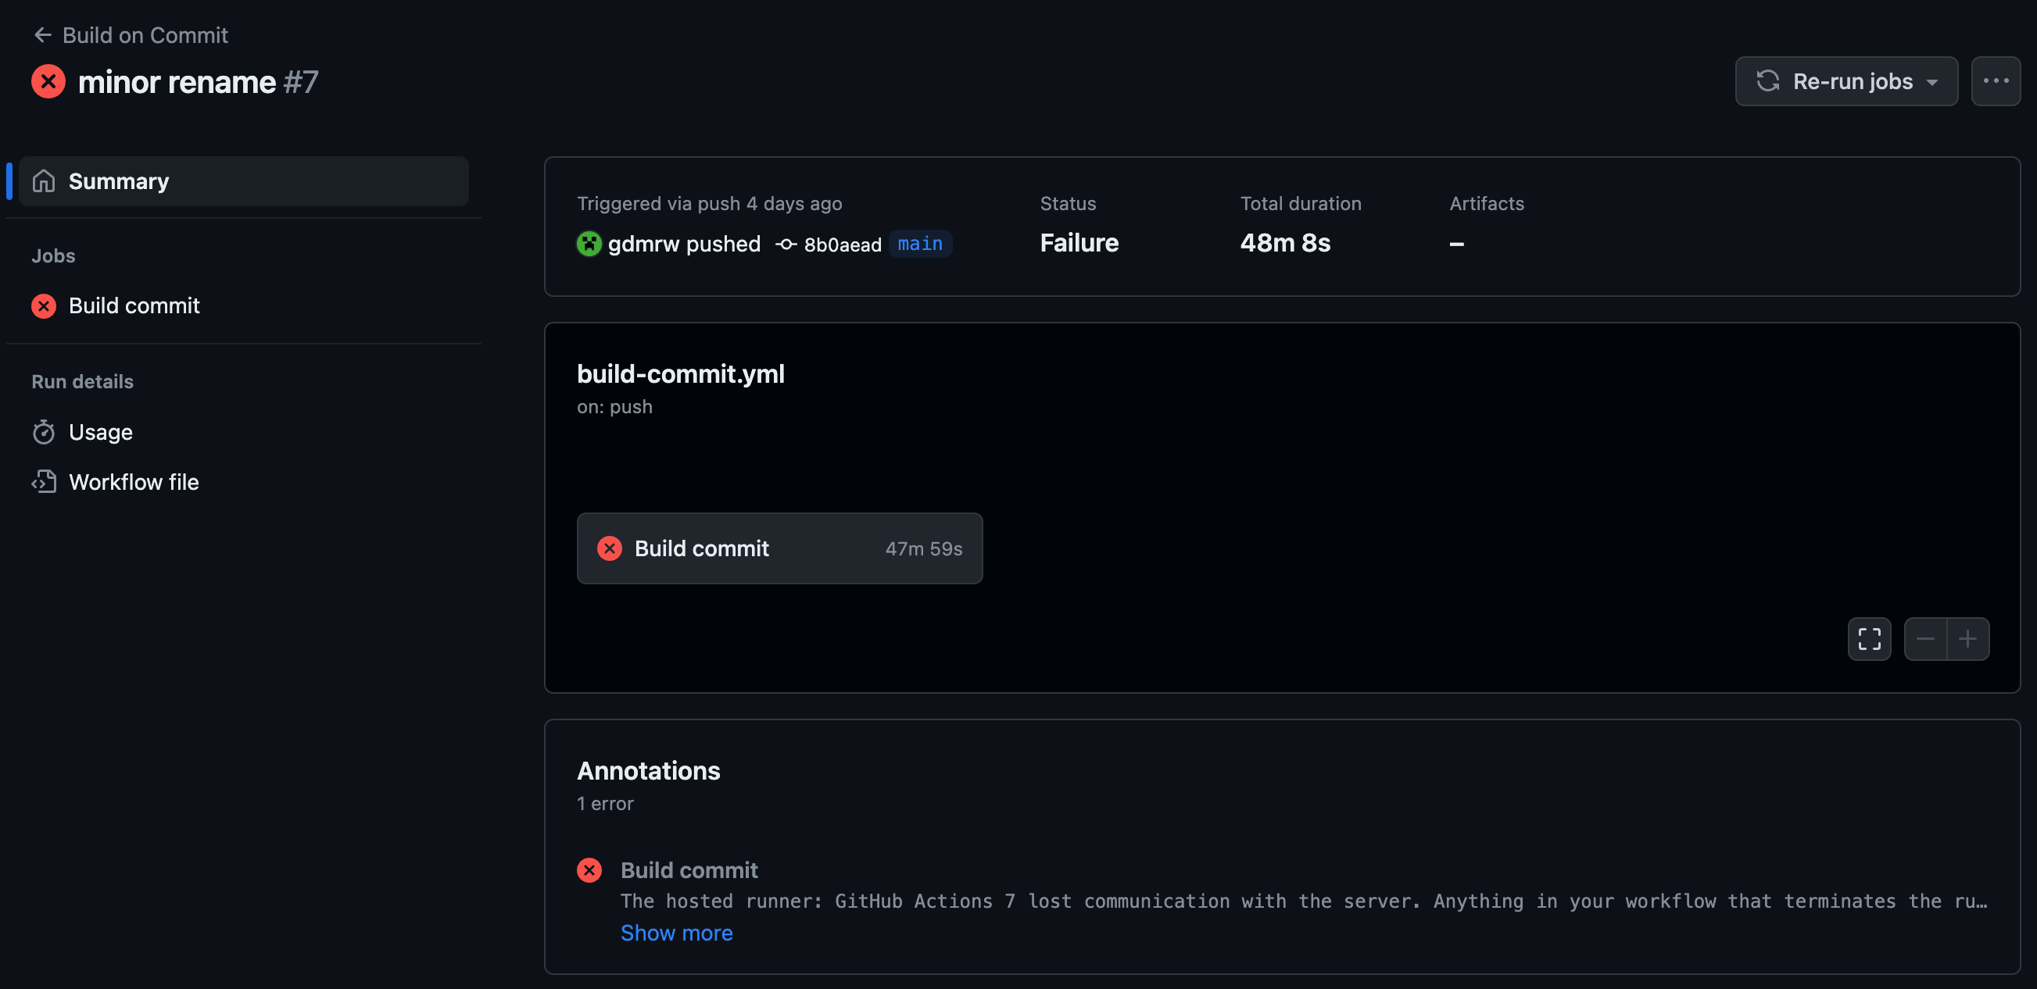
Task: Click gdmrw's user avatar
Action: [589, 244]
